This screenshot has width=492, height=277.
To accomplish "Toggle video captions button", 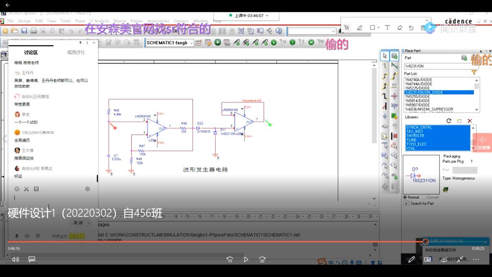I will (x=32, y=259).
